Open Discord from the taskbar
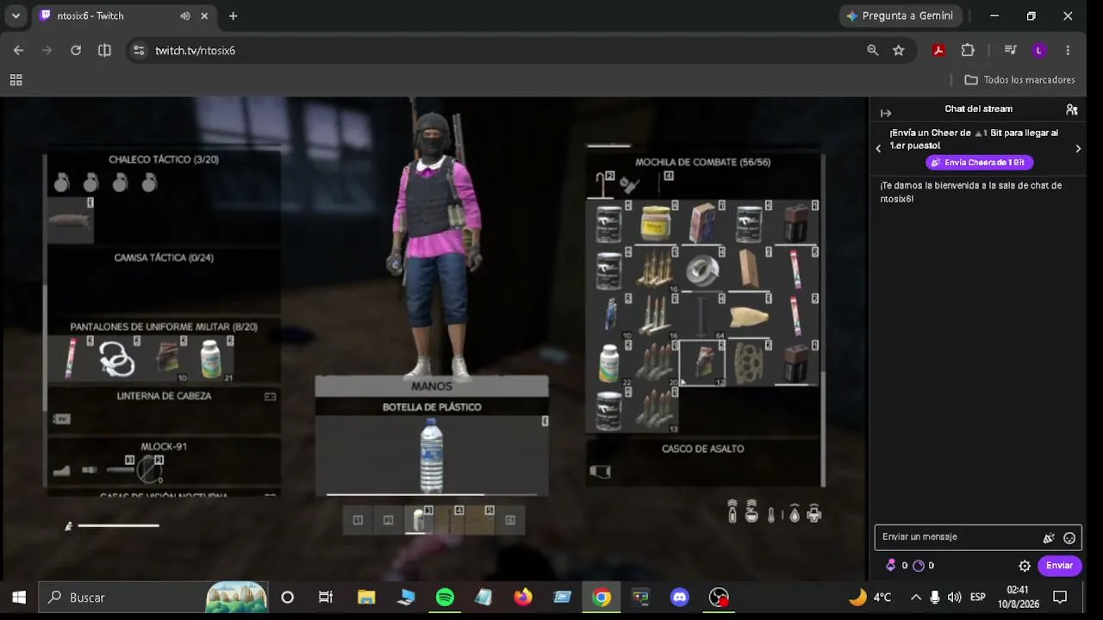 [x=680, y=597]
